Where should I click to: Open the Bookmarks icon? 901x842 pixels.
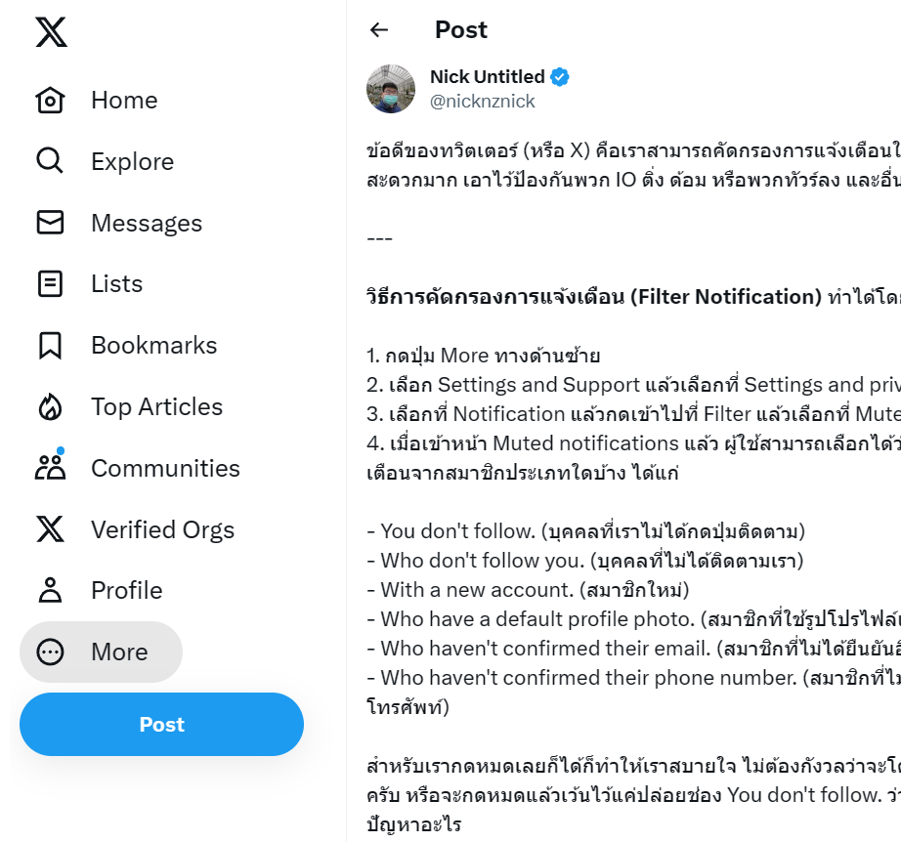click(50, 346)
